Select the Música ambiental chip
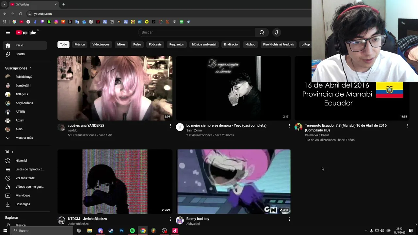418x235 pixels. coord(204,44)
